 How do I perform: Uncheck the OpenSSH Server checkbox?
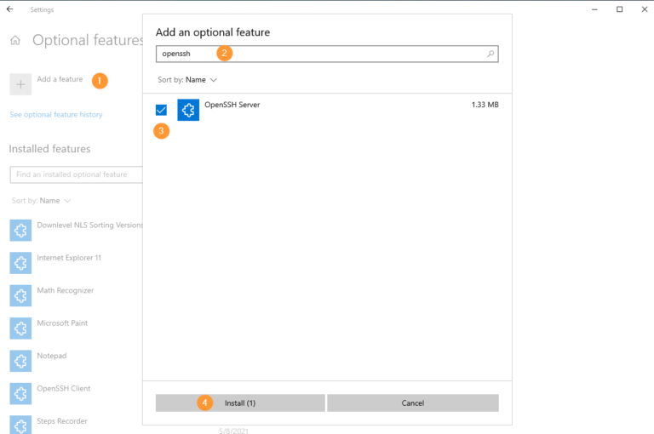[161, 110]
